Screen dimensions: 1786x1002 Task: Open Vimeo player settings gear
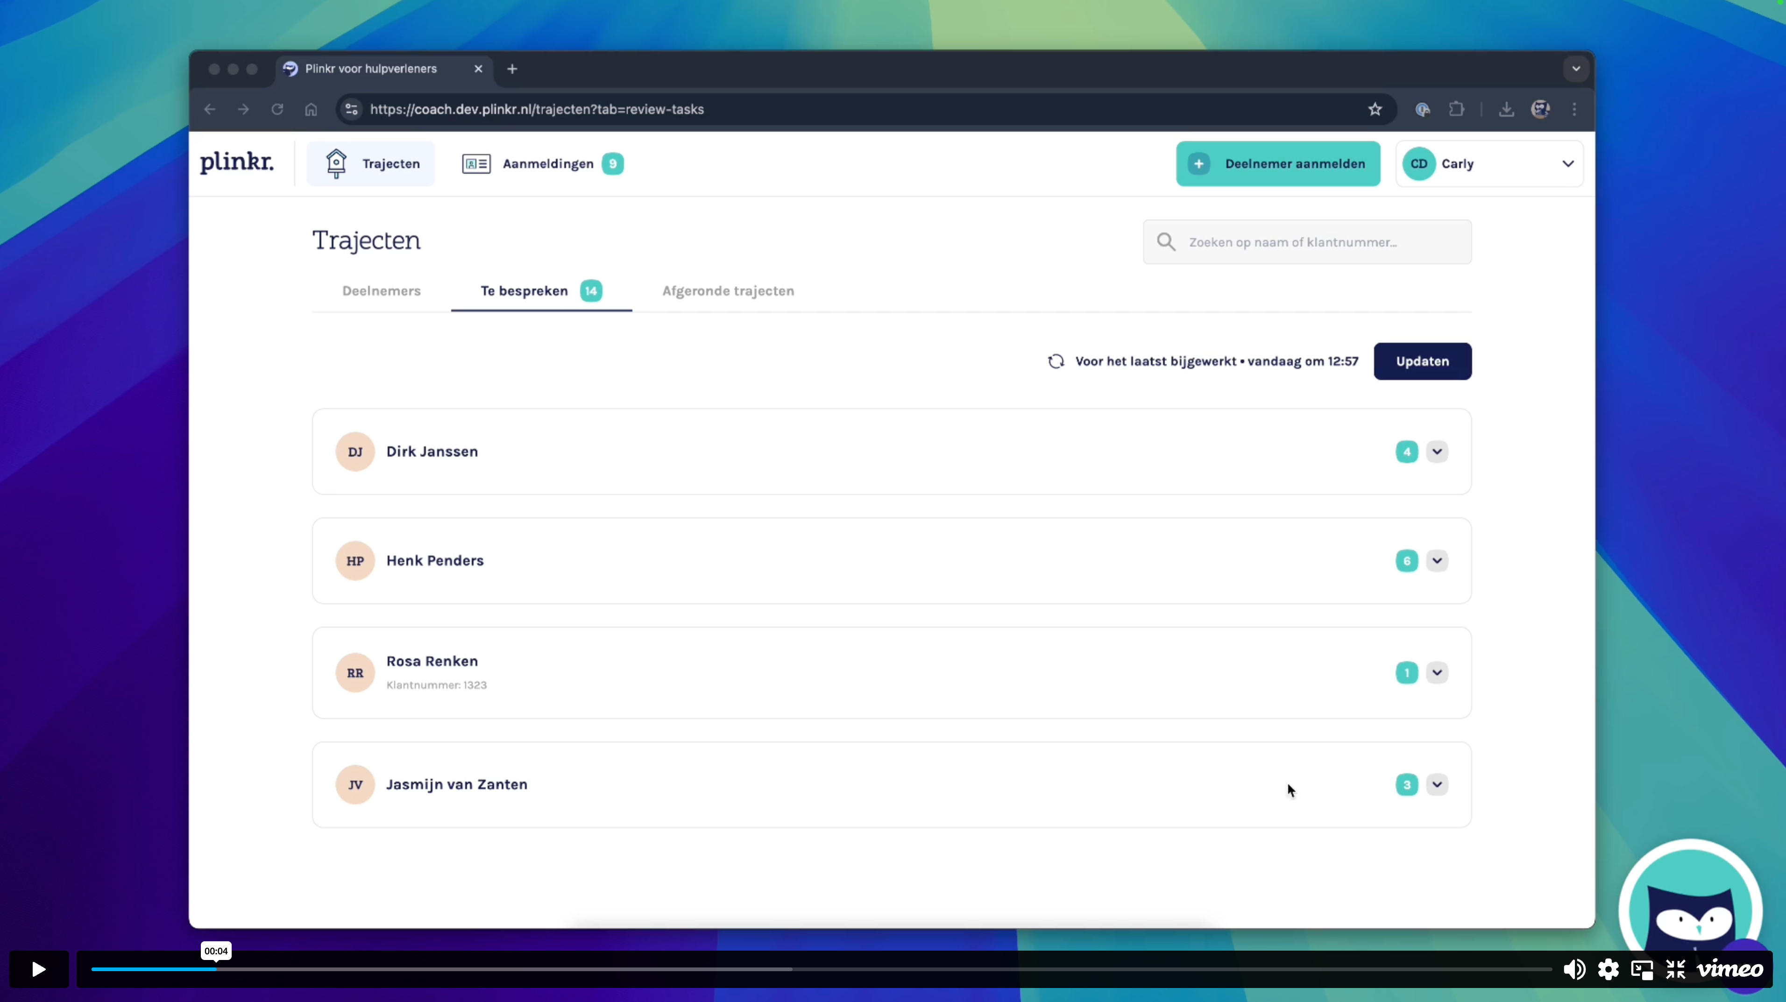click(1608, 969)
